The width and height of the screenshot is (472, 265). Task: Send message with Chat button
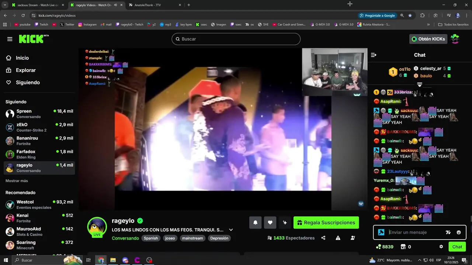[x=457, y=247]
